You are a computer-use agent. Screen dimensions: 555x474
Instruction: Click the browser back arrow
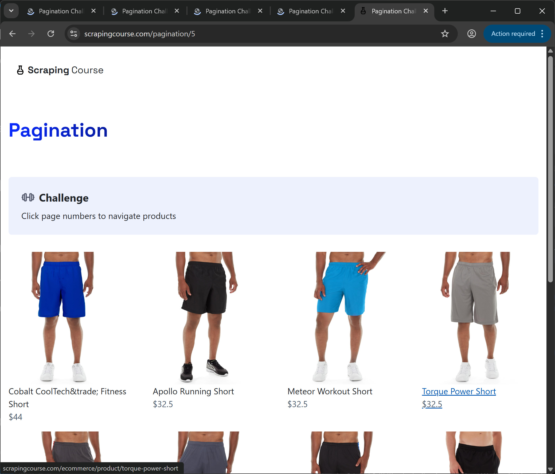pos(12,34)
